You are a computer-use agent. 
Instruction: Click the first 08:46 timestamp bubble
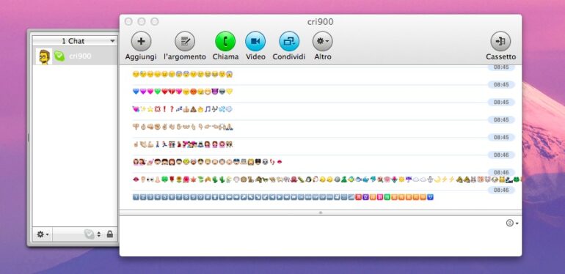tap(501, 155)
